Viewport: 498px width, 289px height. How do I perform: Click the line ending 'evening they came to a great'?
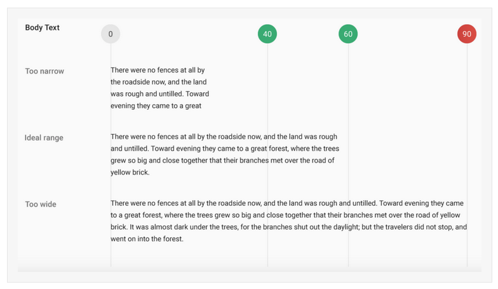(156, 105)
